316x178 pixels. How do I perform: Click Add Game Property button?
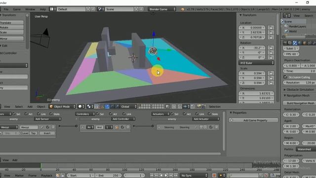click(253, 120)
